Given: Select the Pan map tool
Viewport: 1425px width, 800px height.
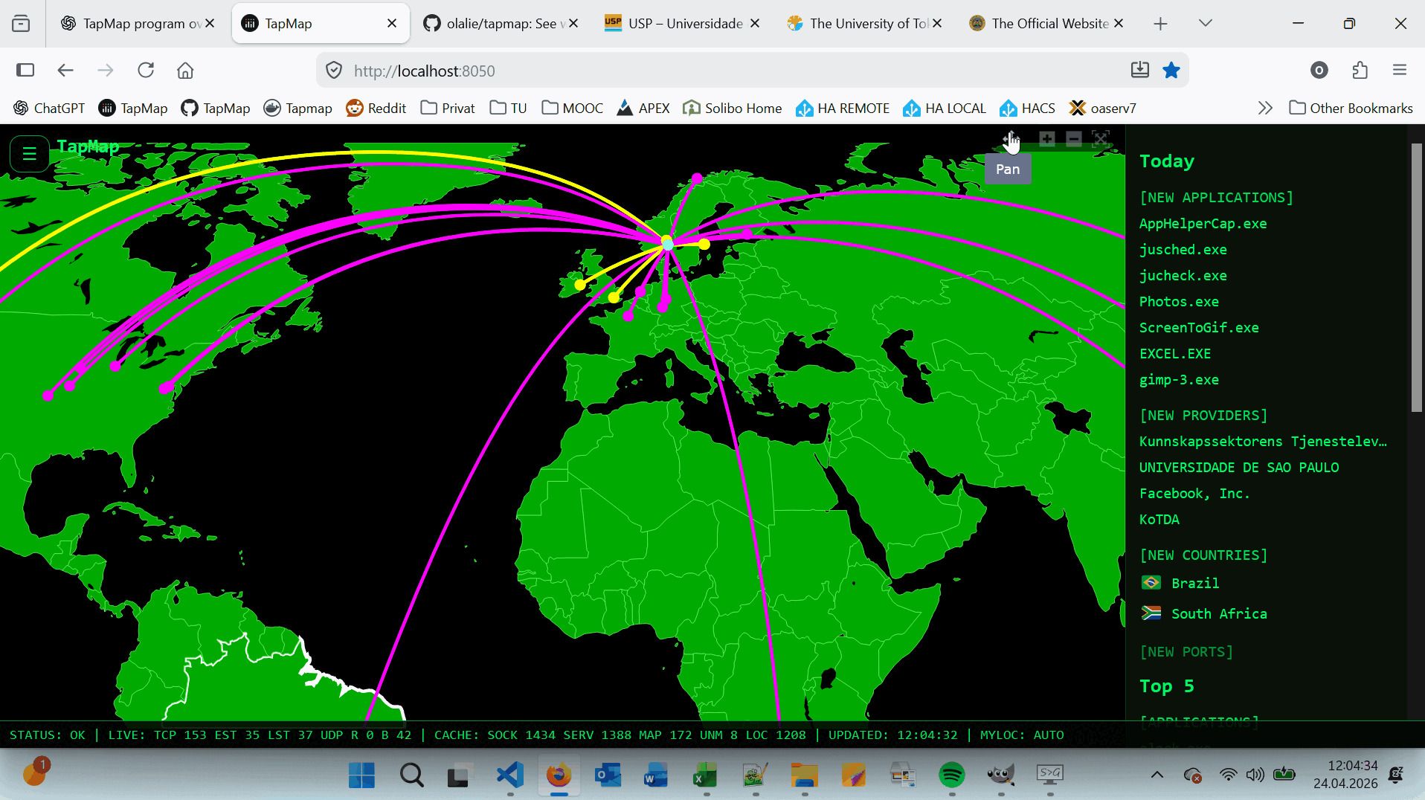Looking at the screenshot, I should (1011, 139).
